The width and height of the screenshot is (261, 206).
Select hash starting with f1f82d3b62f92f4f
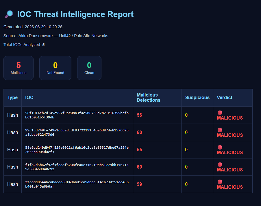[x=77, y=167]
